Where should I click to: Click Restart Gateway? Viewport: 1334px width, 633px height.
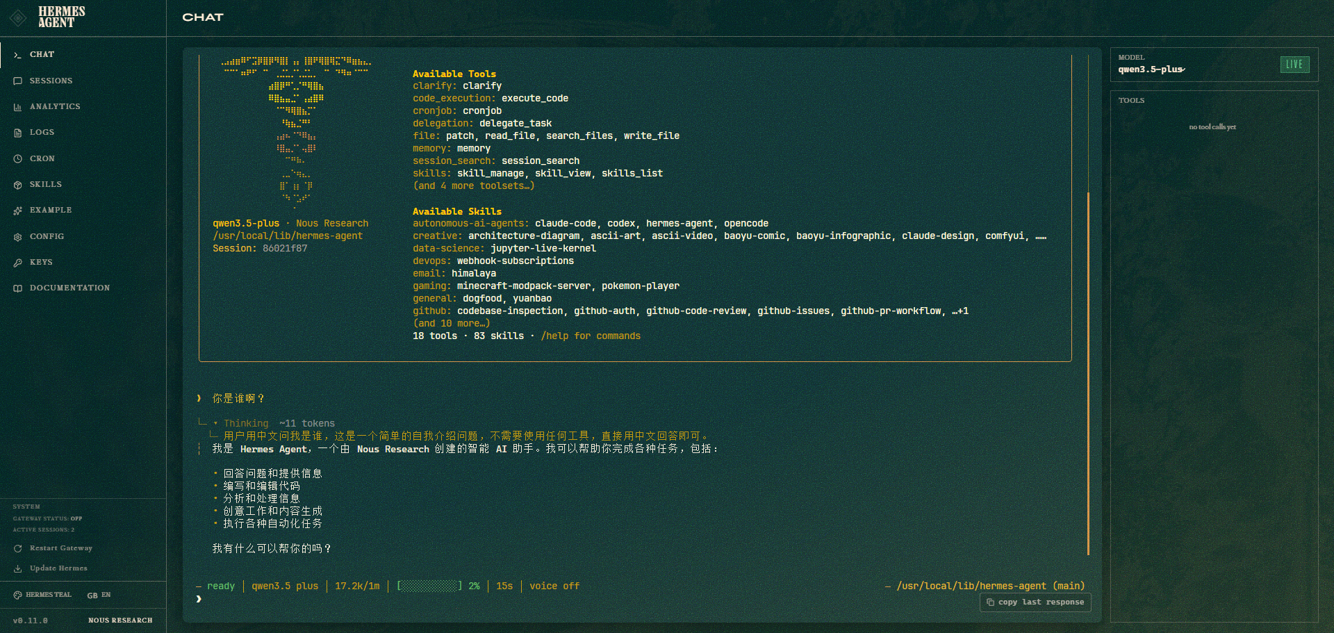(60, 548)
